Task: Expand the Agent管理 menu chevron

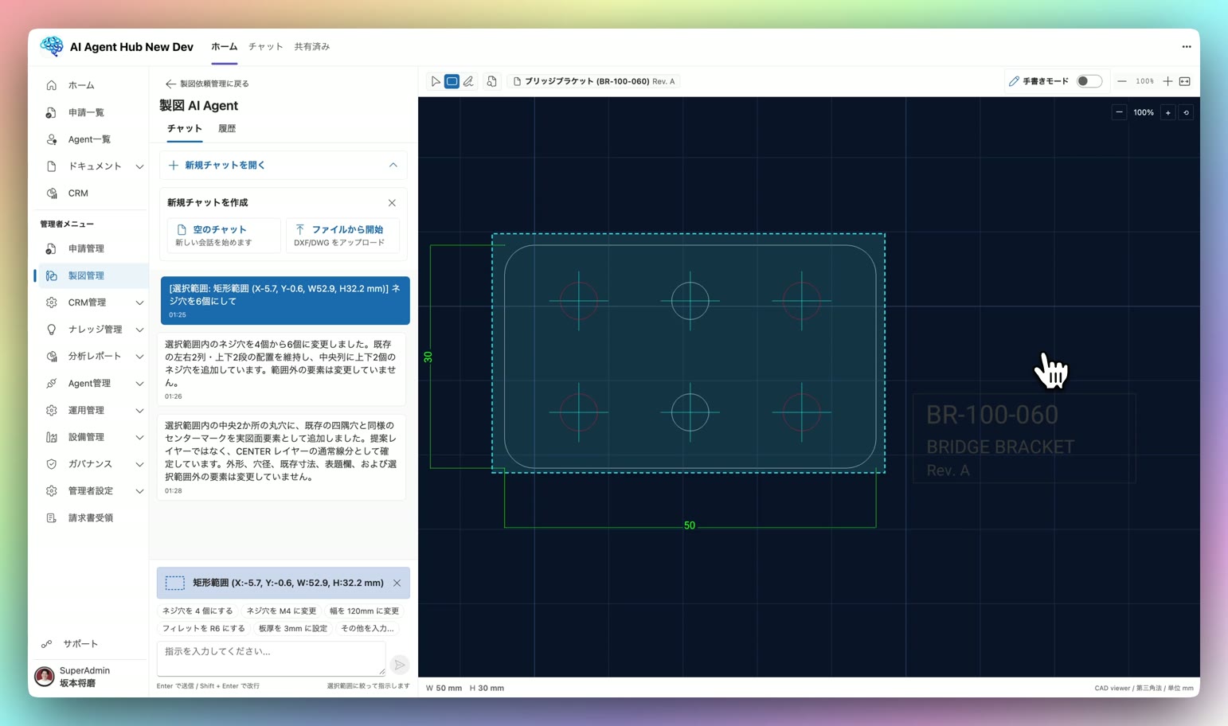Action: point(139,384)
